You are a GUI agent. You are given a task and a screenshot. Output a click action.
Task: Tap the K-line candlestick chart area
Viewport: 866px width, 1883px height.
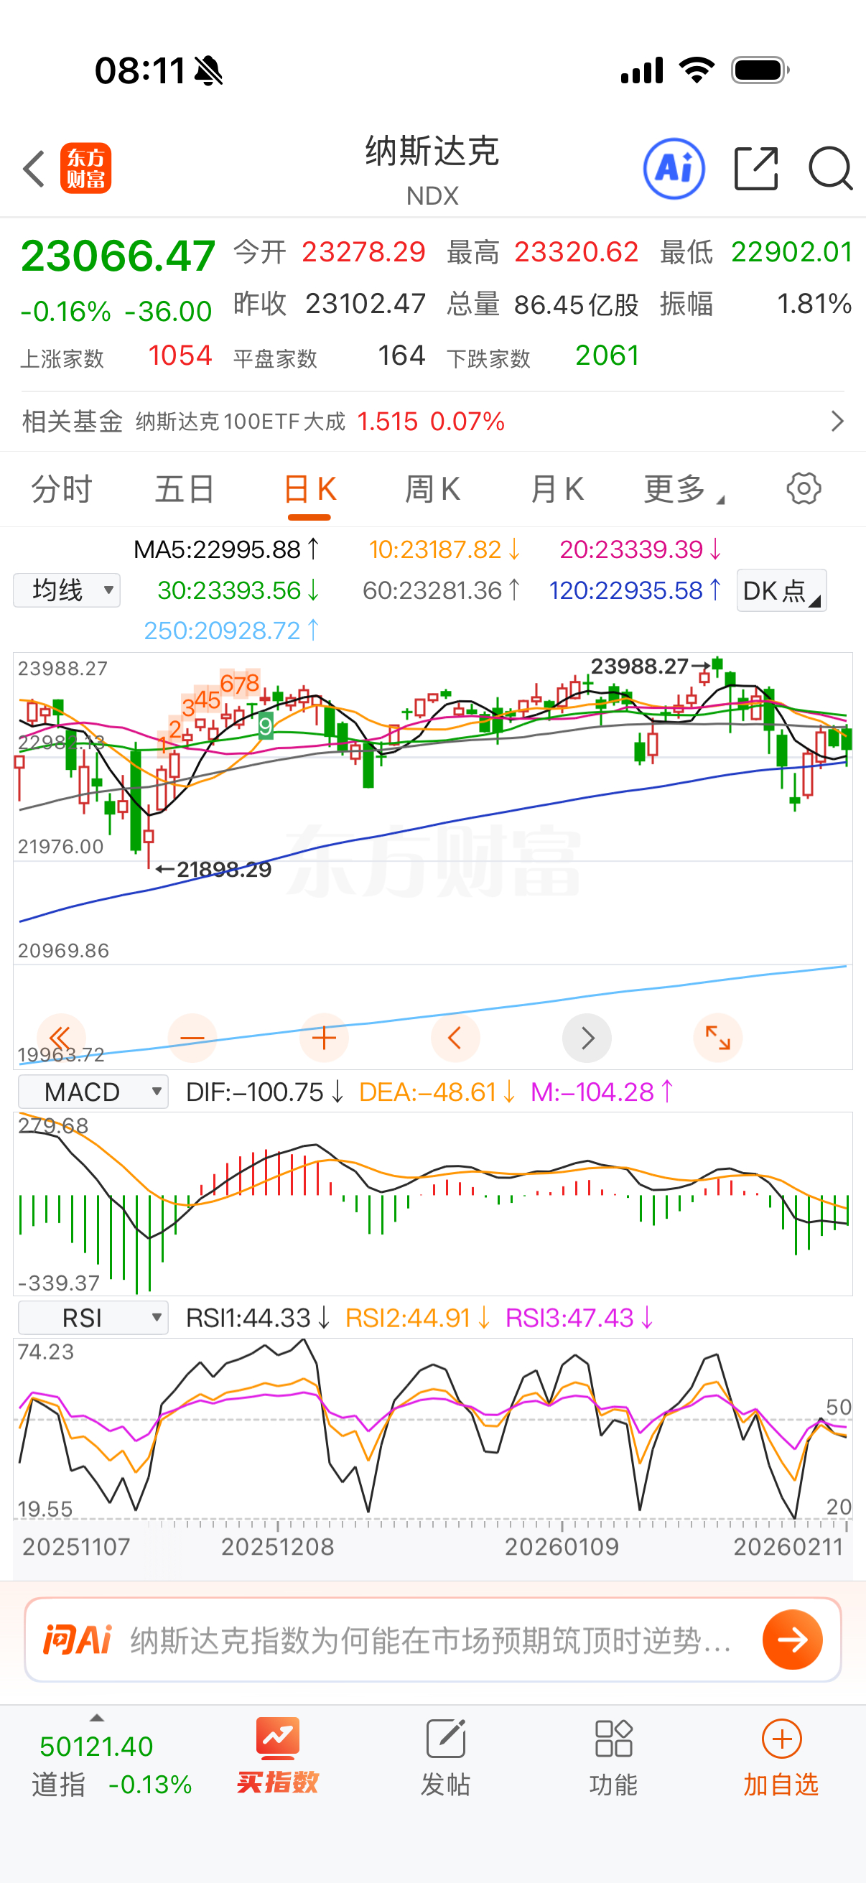pyautogui.click(x=432, y=860)
